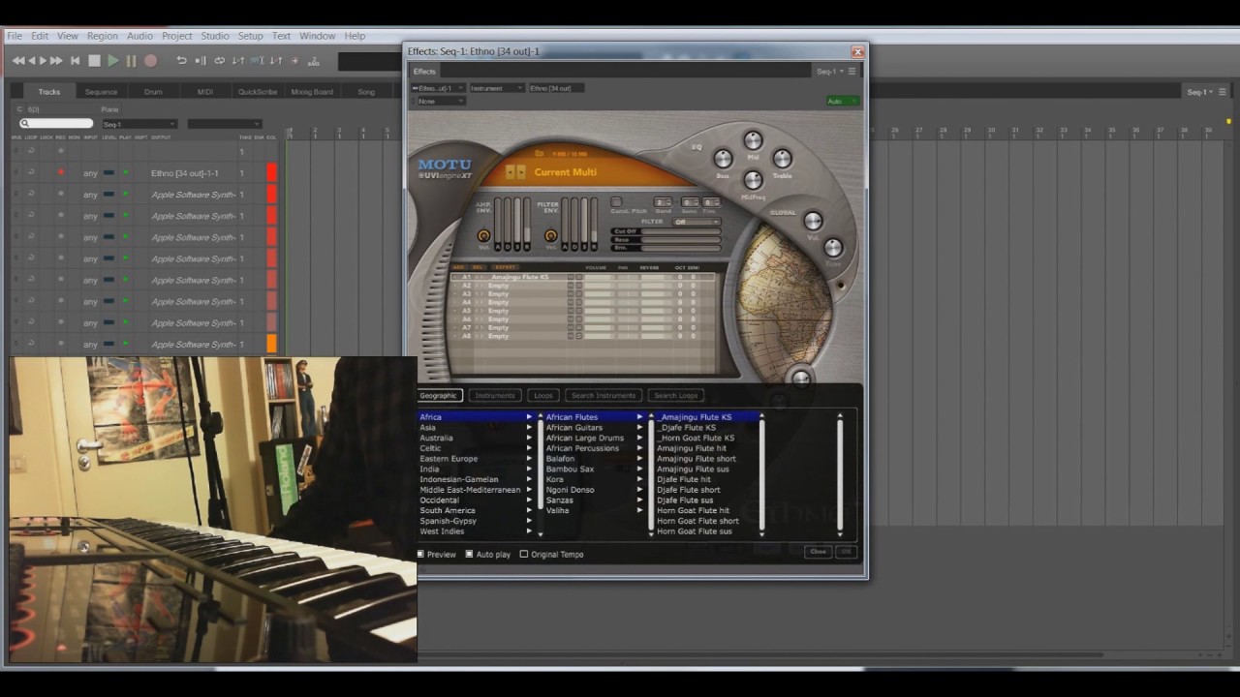Image resolution: width=1240 pixels, height=697 pixels.
Task: Switch to the Mixing Board tab
Action: pos(312,92)
